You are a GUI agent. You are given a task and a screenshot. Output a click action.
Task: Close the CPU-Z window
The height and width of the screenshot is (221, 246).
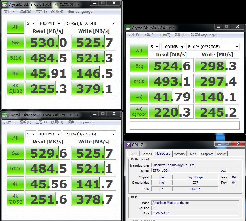(x=238, y=144)
